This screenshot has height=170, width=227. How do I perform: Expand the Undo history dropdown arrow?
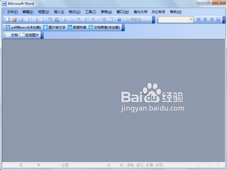tap(98, 20)
